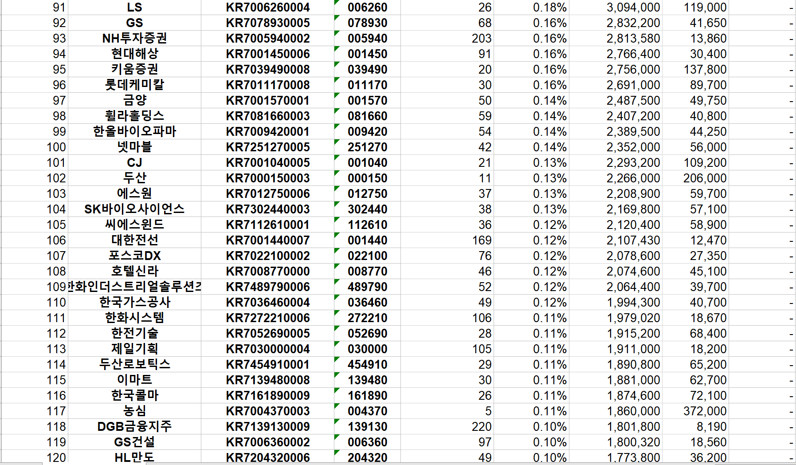
Task: Select the NH투자증권 name cell
Action: [134, 39]
